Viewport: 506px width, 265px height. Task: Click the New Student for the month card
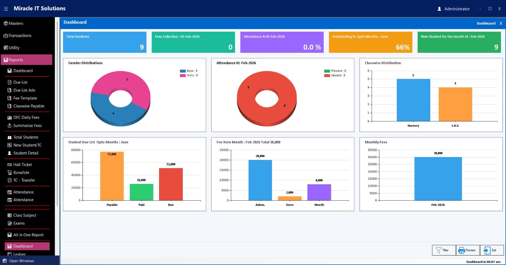(x=459, y=42)
